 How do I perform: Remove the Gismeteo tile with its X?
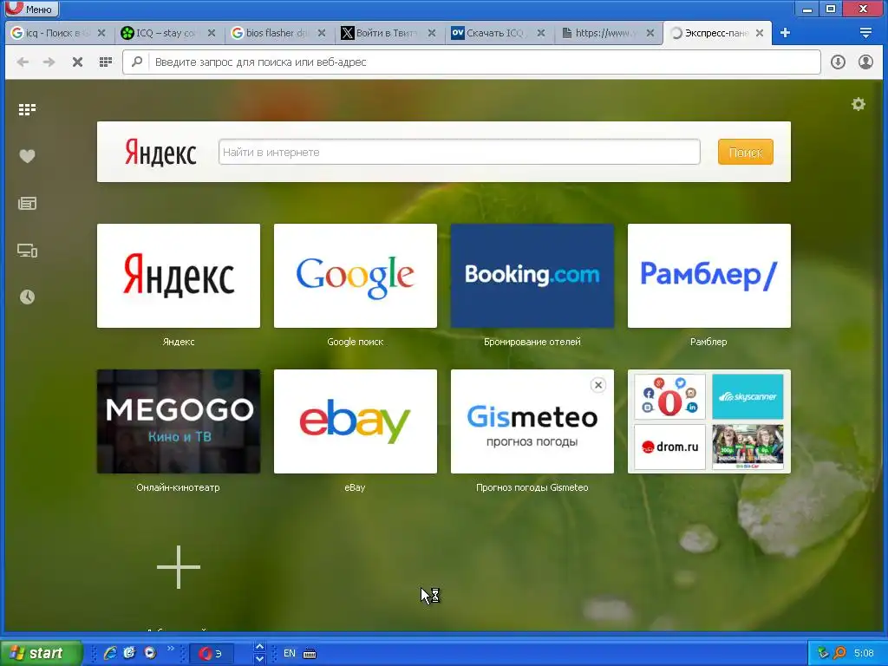tap(598, 385)
